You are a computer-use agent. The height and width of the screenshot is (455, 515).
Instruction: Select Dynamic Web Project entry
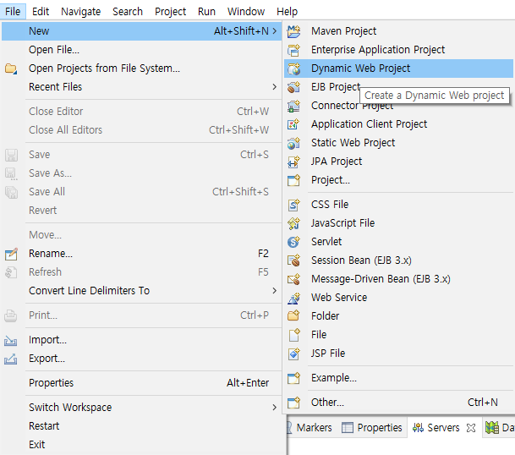(x=399, y=69)
